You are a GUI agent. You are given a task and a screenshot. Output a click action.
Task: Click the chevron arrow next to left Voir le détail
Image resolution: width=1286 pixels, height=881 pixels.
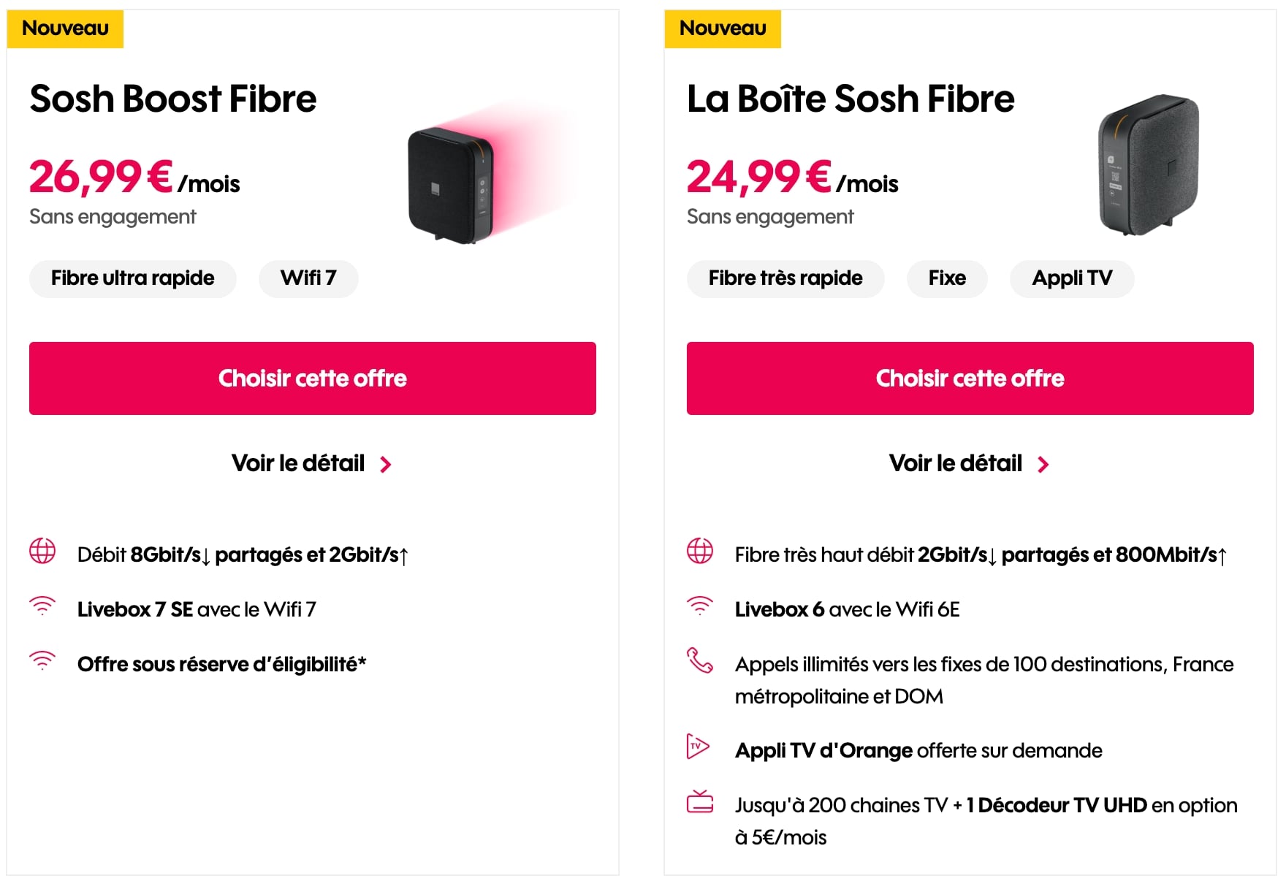pyautogui.click(x=388, y=464)
